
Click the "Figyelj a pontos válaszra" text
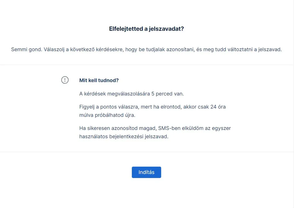(107, 107)
